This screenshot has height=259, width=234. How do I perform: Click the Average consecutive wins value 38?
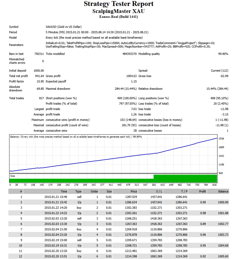click(135, 131)
